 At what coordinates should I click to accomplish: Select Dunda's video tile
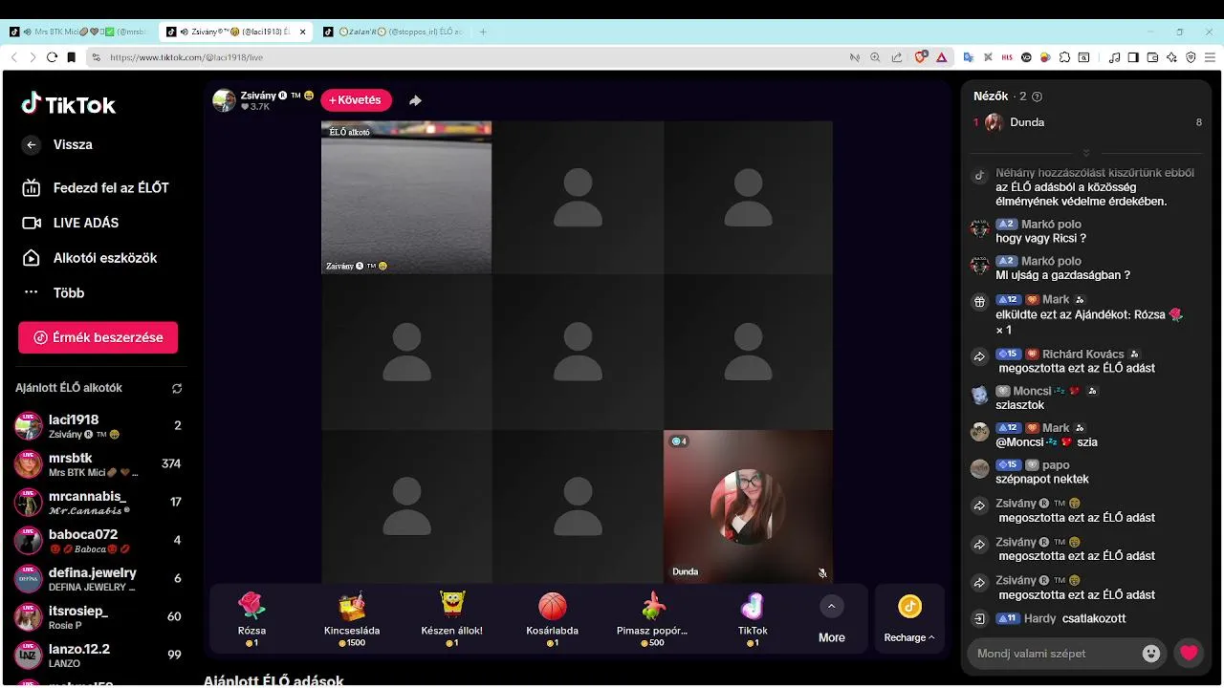[x=748, y=506]
